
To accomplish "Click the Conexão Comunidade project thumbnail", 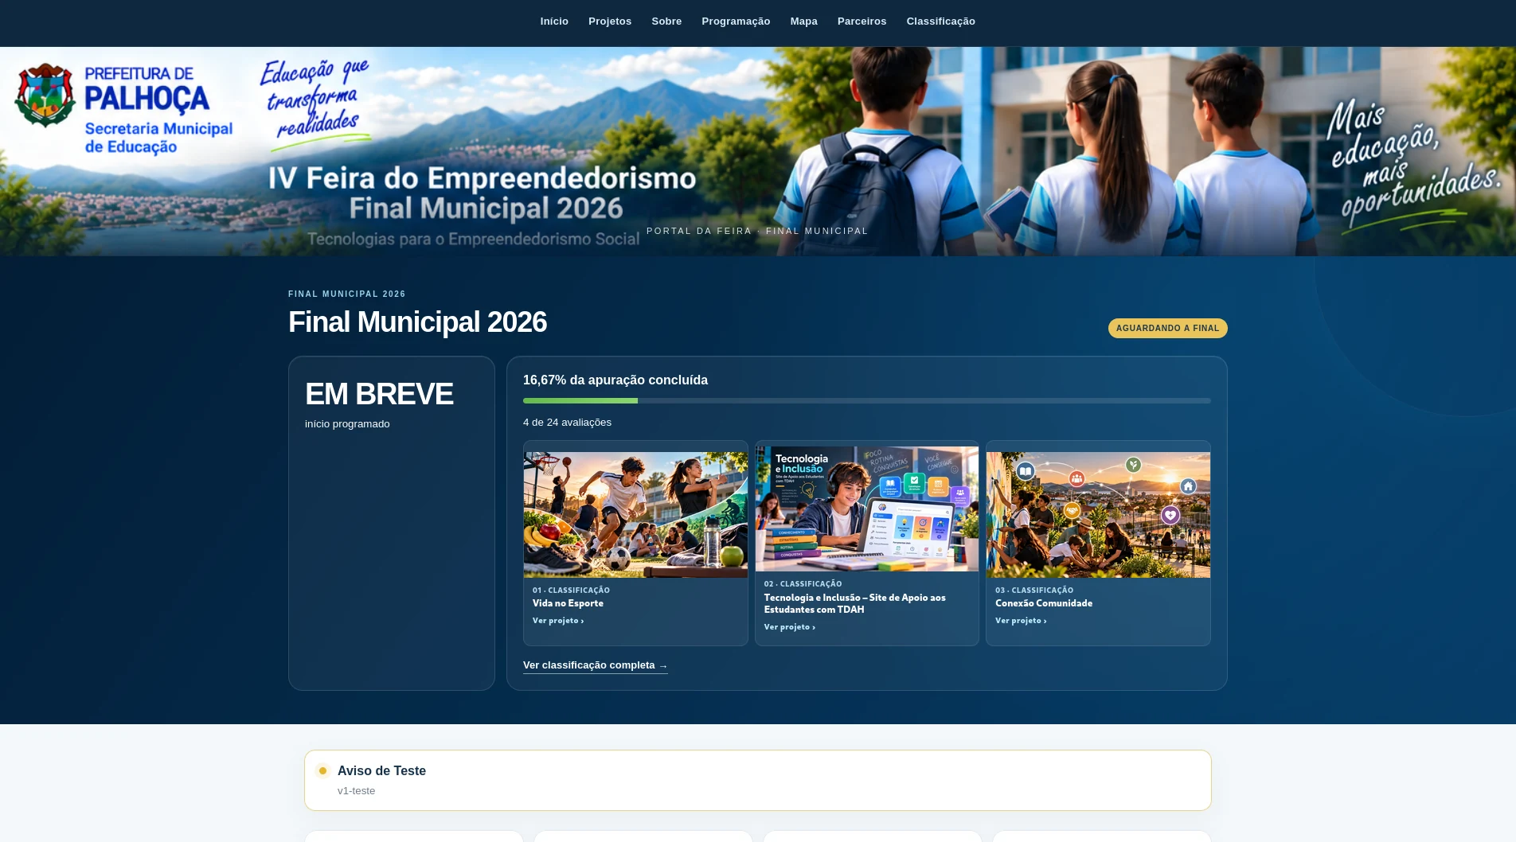I will (x=1098, y=515).
